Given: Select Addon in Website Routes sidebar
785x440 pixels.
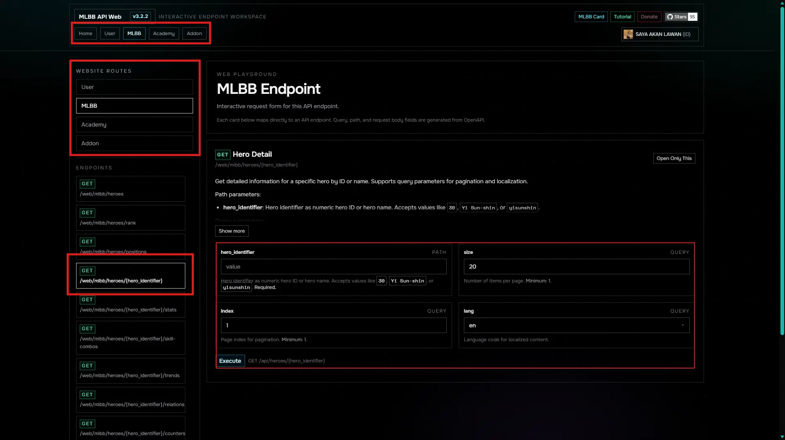Looking at the screenshot, I should [x=134, y=143].
